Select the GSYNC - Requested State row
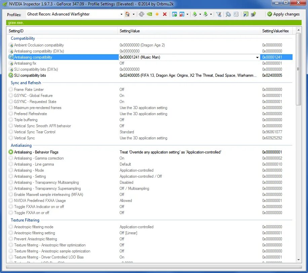Image resolution: width=308 pixels, height=273 pixels. (150, 102)
